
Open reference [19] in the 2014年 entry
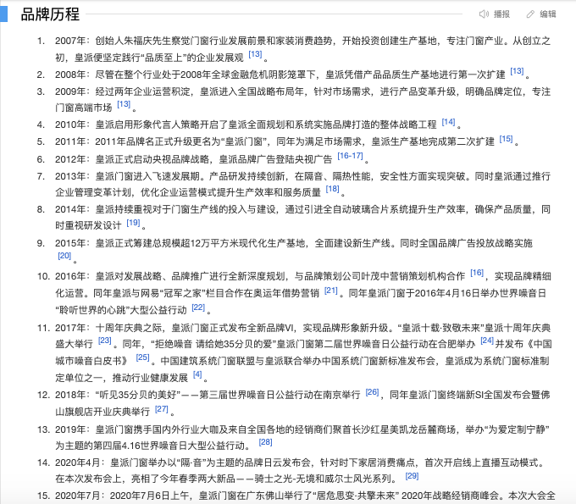(x=133, y=223)
